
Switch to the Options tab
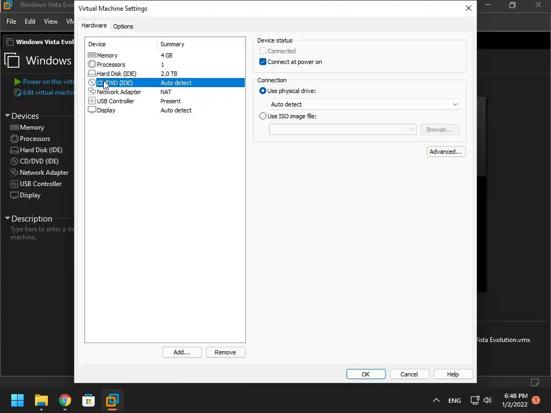click(123, 26)
